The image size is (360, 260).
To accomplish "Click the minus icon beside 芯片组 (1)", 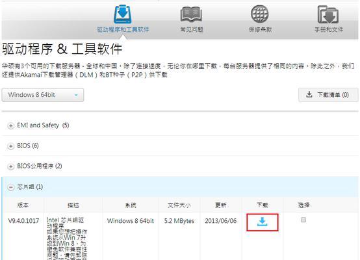I will 10,187.
